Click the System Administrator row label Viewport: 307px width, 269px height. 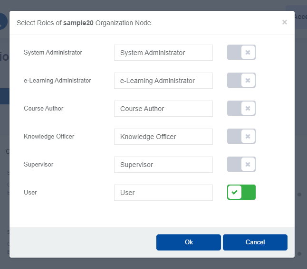(53, 53)
